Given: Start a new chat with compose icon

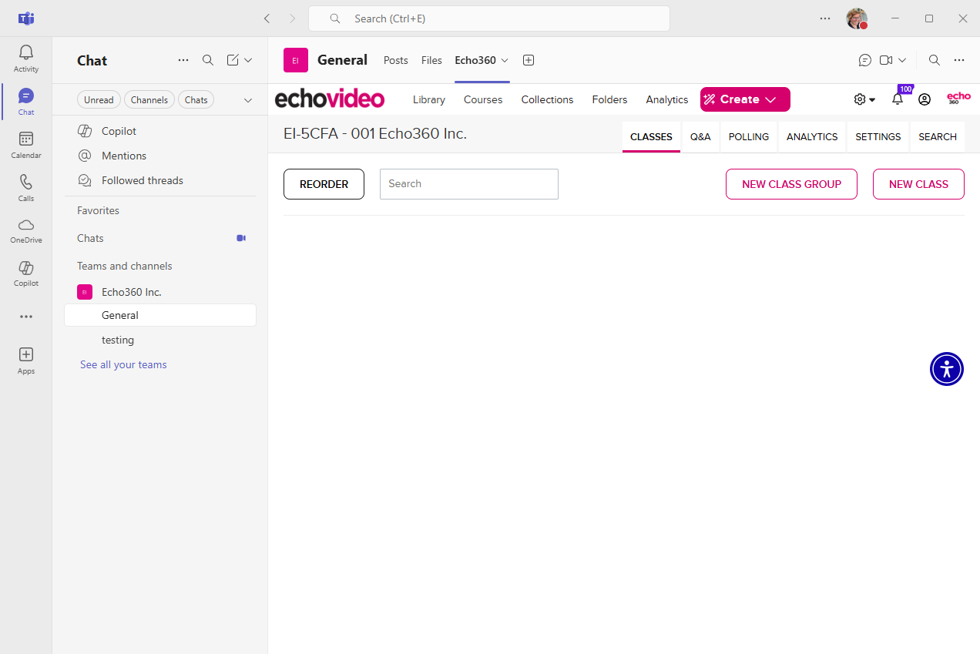Looking at the screenshot, I should click(233, 60).
